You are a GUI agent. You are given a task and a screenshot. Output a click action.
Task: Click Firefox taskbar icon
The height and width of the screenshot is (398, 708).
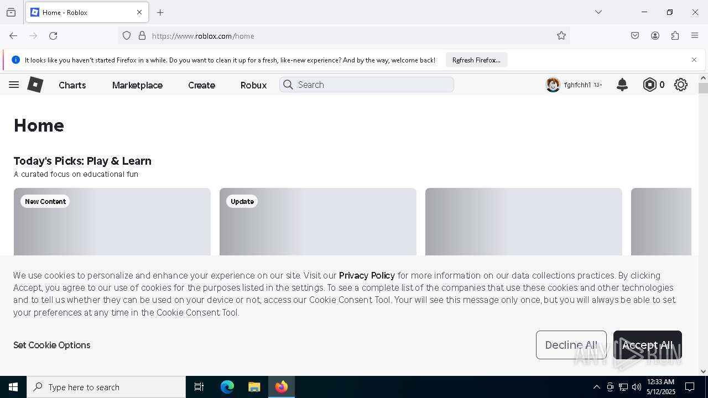(x=282, y=387)
